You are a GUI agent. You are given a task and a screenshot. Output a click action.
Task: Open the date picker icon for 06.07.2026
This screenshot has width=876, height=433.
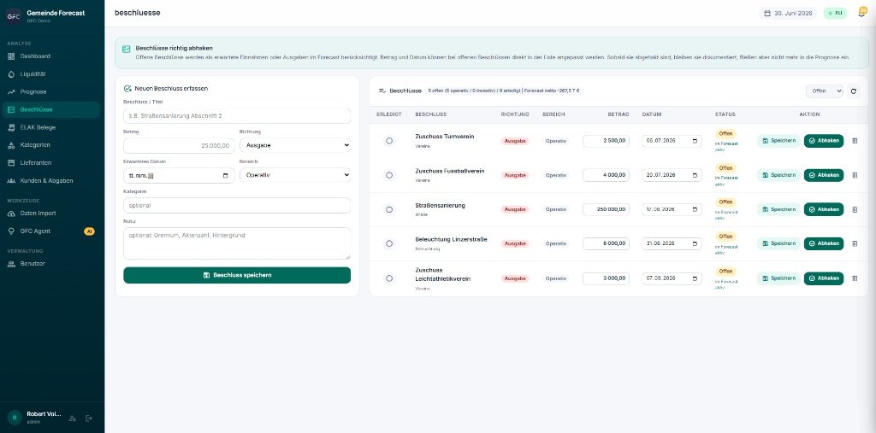[695, 141]
